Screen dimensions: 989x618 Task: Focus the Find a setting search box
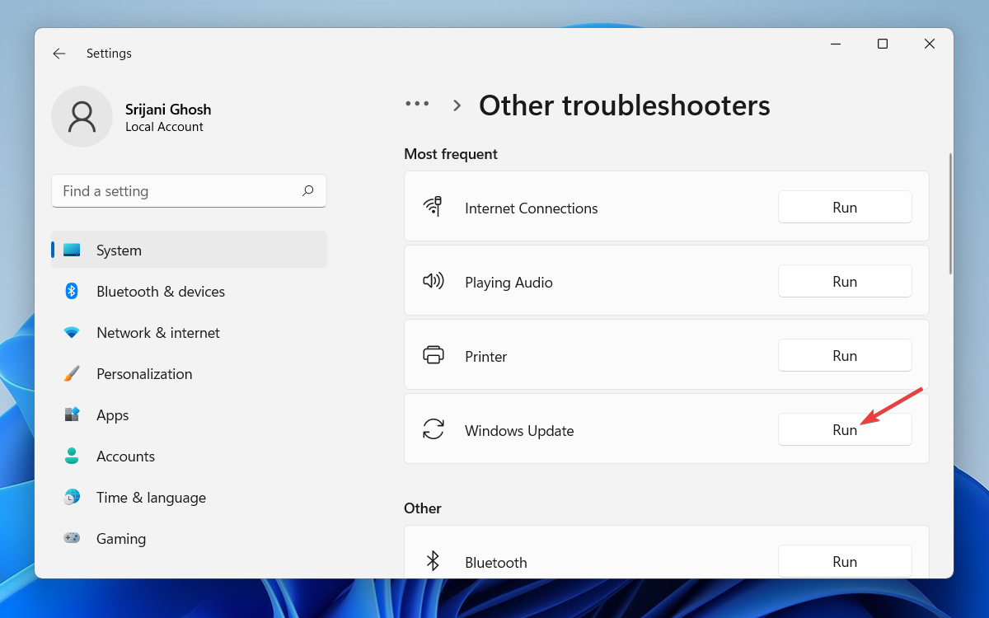(x=177, y=191)
